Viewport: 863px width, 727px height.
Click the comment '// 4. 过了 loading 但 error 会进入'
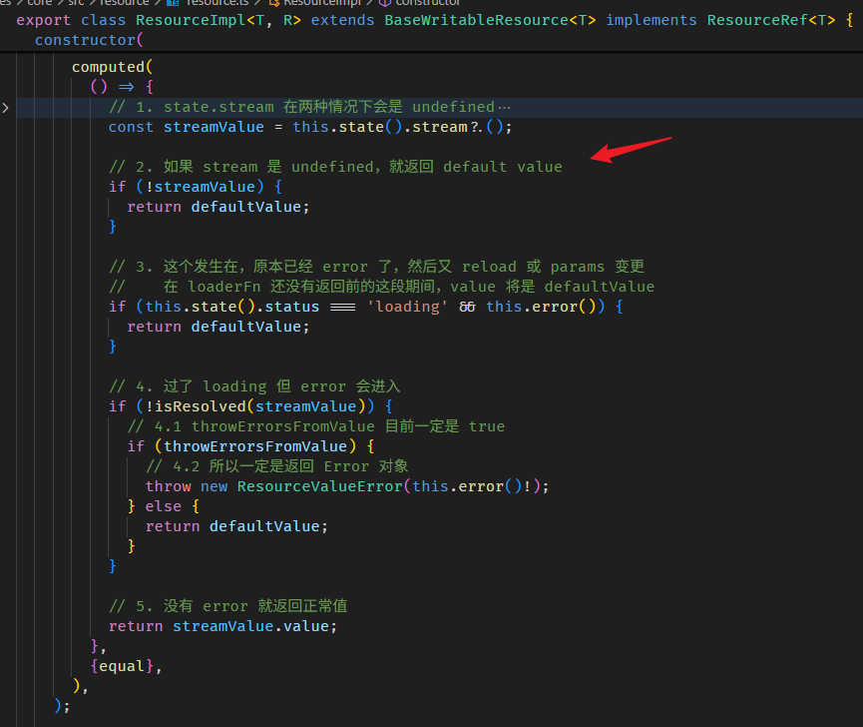click(254, 386)
